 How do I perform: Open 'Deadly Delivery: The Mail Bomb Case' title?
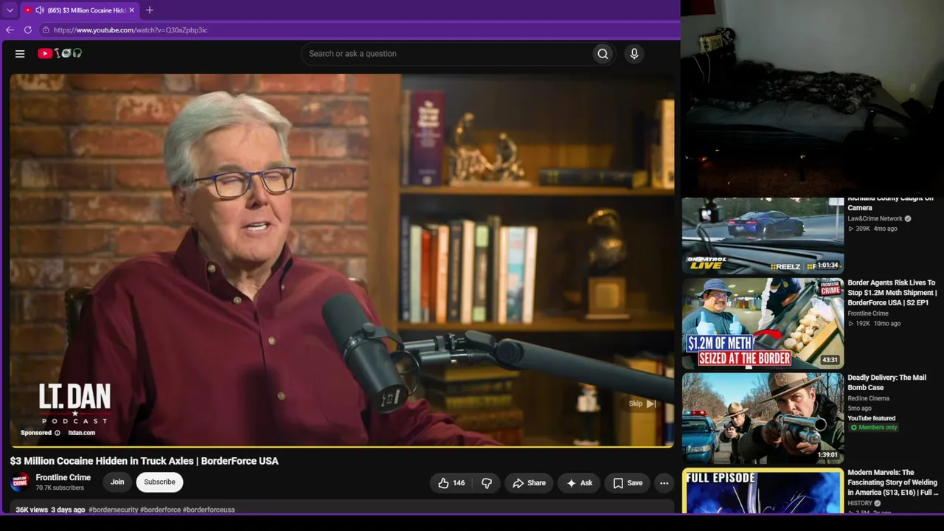(x=888, y=383)
